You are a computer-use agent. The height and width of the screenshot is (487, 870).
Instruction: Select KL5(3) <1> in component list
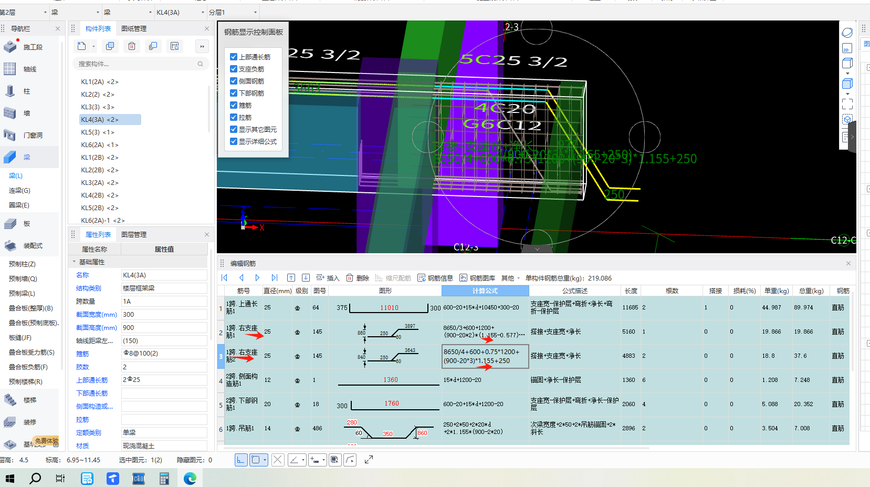98,132
